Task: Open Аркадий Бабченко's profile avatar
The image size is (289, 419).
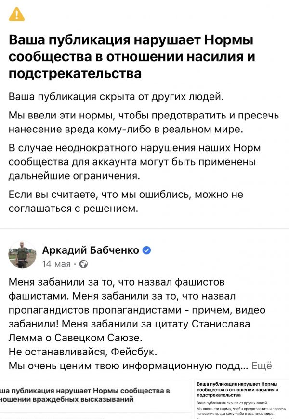Action: [x=22, y=254]
